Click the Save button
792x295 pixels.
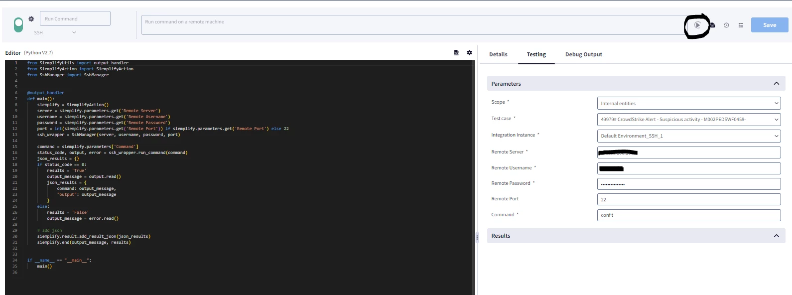coord(770,25)
